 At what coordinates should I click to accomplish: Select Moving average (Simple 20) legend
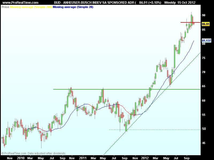73,7
